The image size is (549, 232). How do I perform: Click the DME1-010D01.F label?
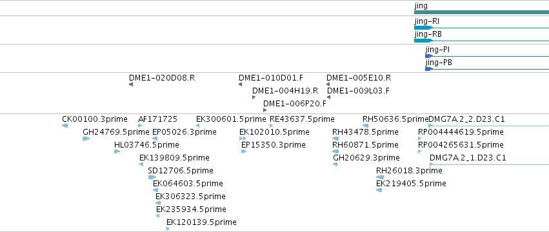click(271, 78)
